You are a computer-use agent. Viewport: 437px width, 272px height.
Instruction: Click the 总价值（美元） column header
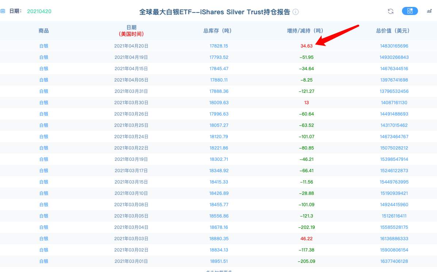point(394,31)
